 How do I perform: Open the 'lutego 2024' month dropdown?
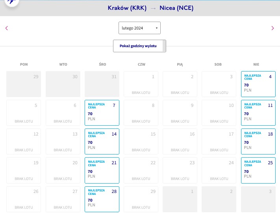click(x=139, y=28)
